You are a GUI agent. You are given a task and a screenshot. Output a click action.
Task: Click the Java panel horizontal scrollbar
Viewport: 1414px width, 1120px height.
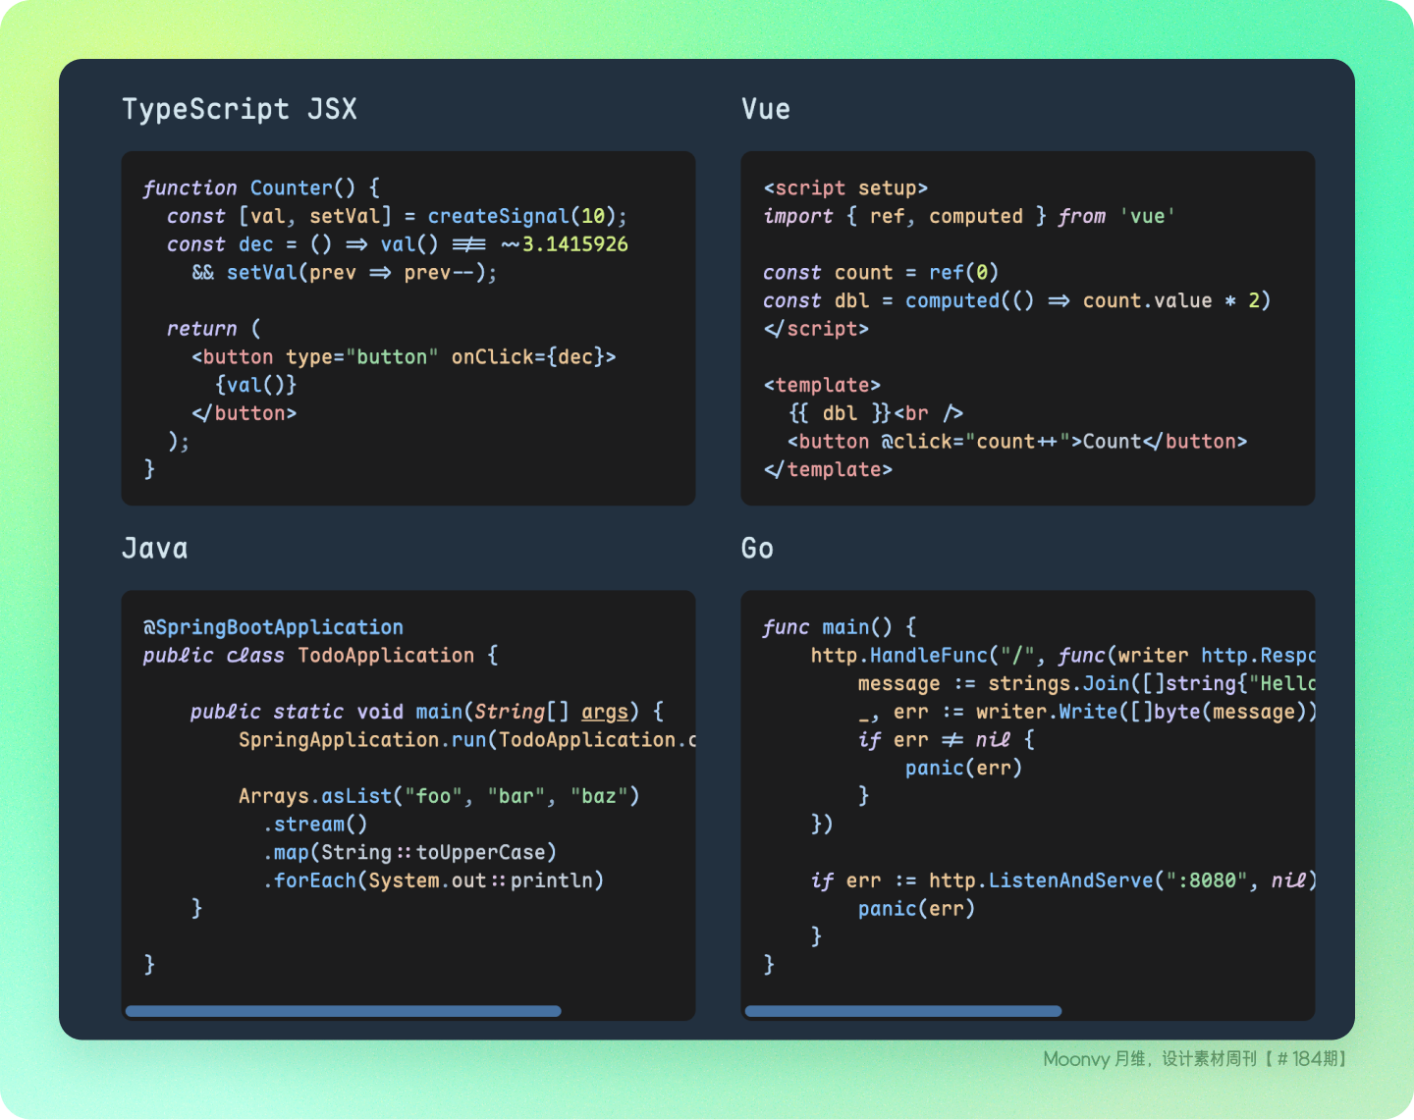[344, 1011]
